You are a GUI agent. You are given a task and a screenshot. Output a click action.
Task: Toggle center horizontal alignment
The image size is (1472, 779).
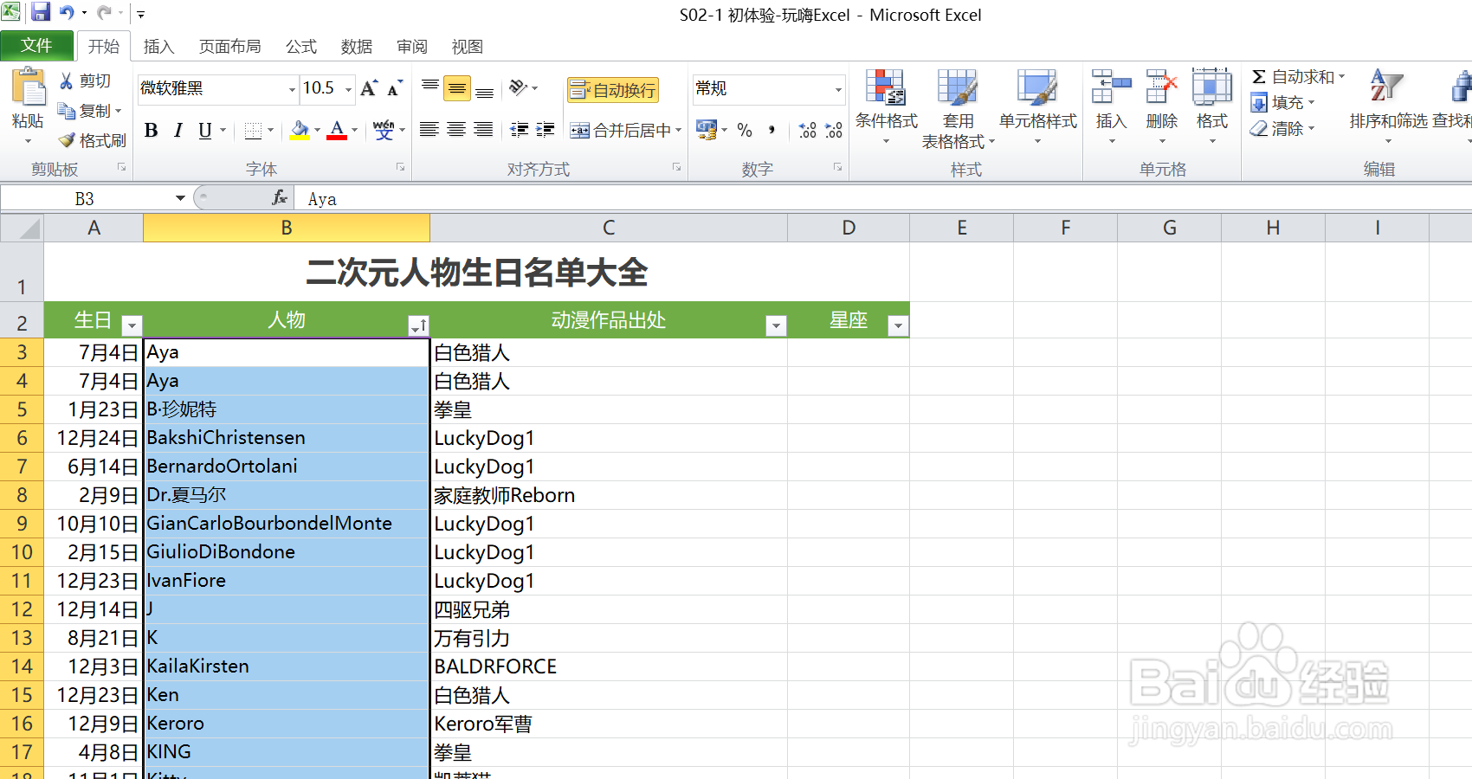click(456, 130)
